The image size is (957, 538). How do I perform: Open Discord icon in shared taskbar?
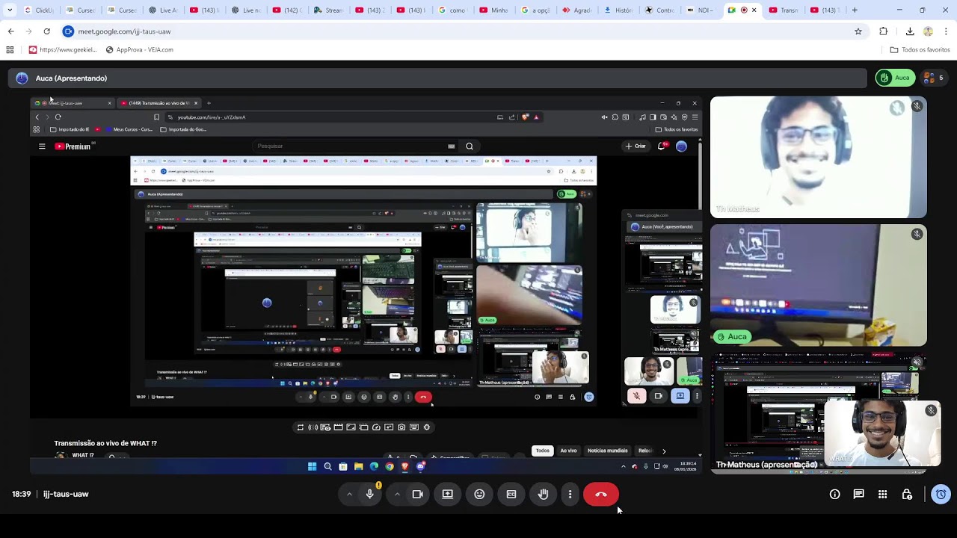point(421,466)
